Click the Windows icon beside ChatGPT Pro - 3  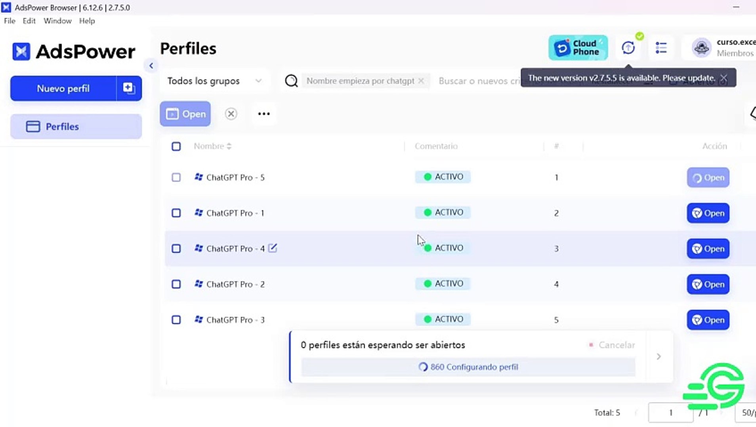(199, 319)
